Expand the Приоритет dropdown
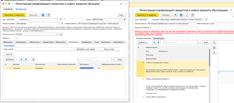 pos(58,20)
